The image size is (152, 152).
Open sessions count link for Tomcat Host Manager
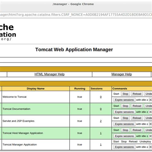(101, 133)
